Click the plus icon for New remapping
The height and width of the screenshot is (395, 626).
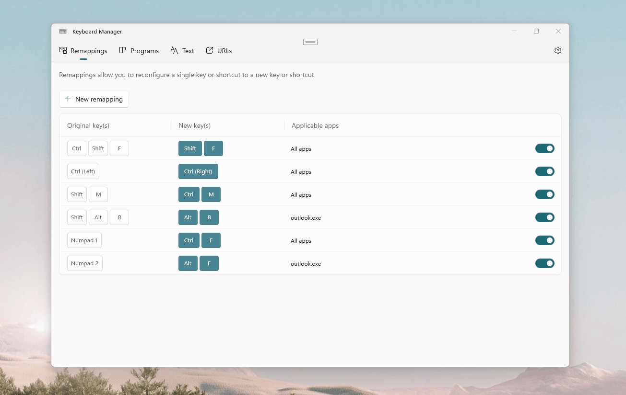coord(68,99)
